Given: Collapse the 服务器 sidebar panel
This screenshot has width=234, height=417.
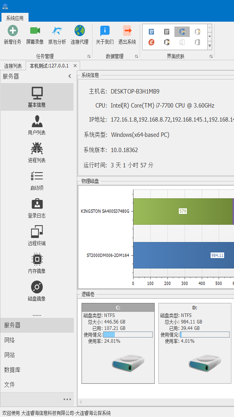Looking at the screenshot, I should [x=69, y=76].
